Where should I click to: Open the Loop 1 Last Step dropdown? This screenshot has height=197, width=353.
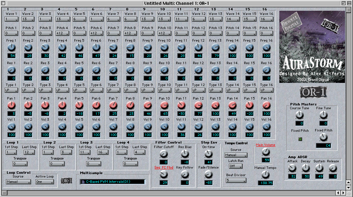29,153
